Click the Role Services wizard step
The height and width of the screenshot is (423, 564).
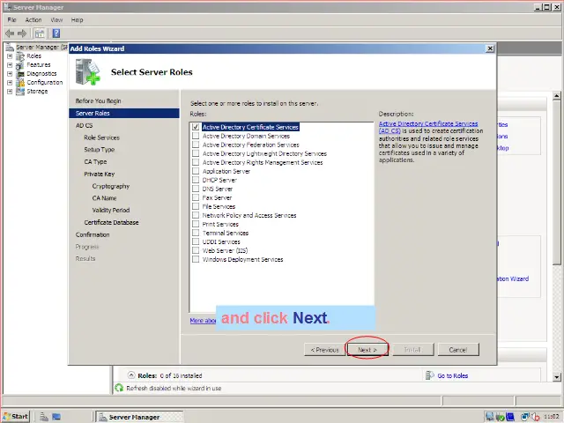[x=102, y=137]
